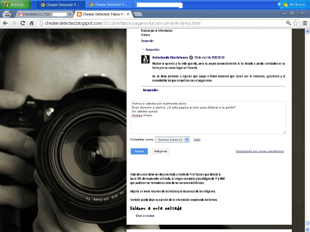This screenshot has height=232, width=310.
Task: Restore down the browser window
Action: click(x=292, y=13)
